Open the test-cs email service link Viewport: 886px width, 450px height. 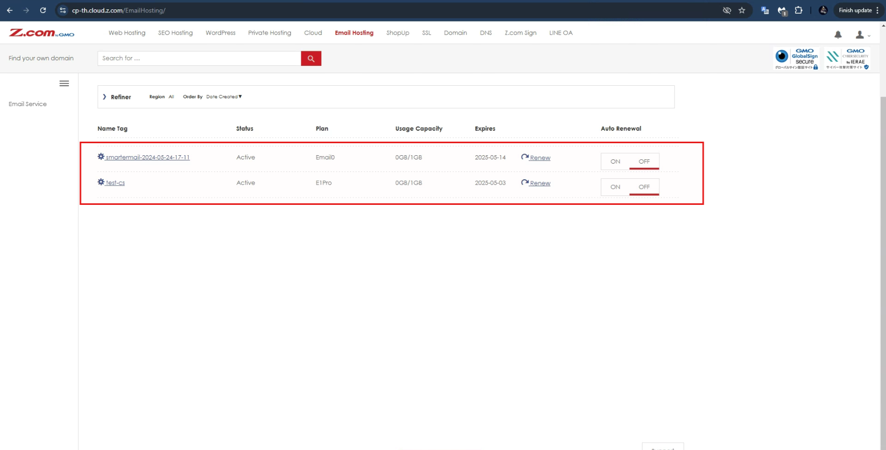coord(115,183)
